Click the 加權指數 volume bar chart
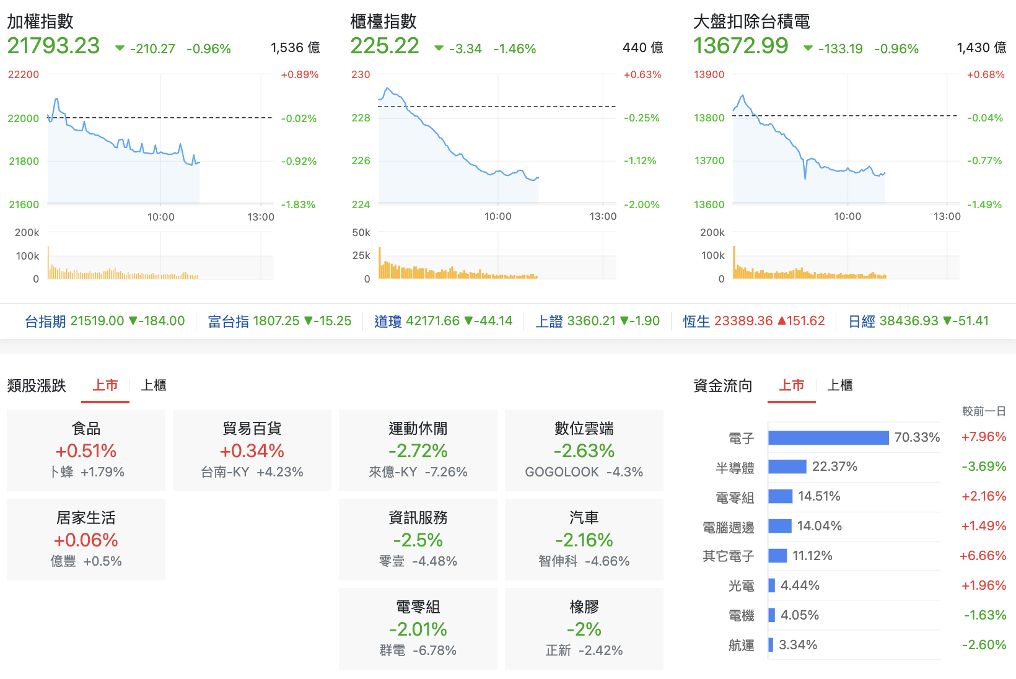 click(160, 256)
